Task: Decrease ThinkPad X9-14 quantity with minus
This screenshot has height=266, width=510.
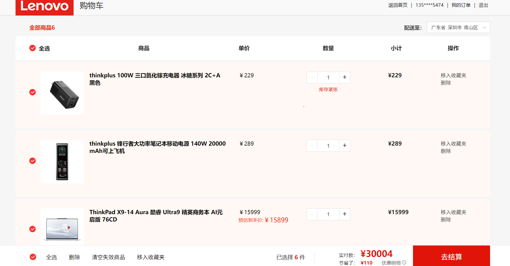Action: coord(312,214)
